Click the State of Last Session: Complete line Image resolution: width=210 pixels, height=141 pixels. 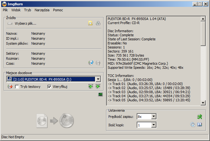(x=132, y=39)
